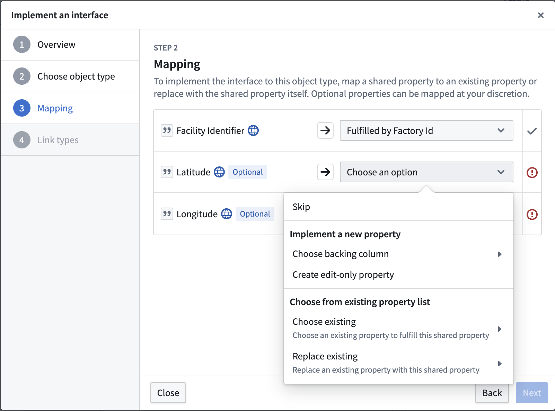Select the Link types step
Screen dimensions: 555x411
pyautogui.click(x=70, y=140)
